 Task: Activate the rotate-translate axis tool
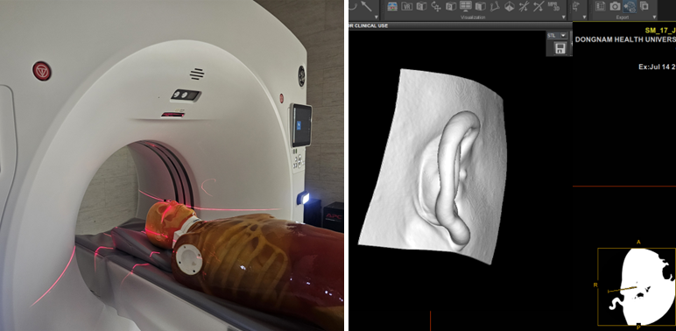point(436,6)
